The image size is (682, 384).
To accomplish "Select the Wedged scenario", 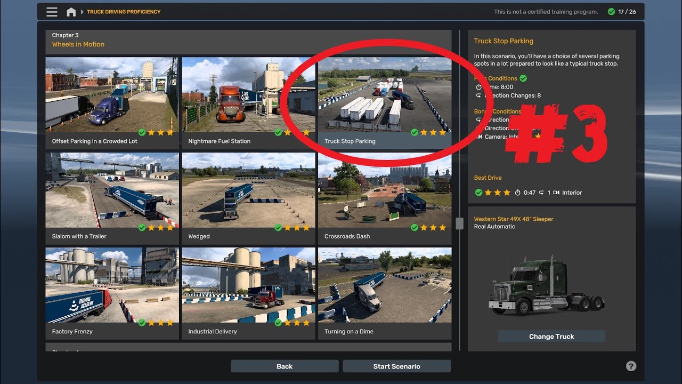I will click(248, 198).
